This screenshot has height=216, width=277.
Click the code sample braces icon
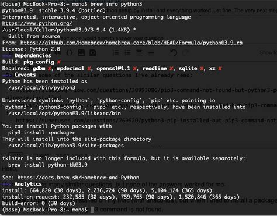[x=70, y=52]
